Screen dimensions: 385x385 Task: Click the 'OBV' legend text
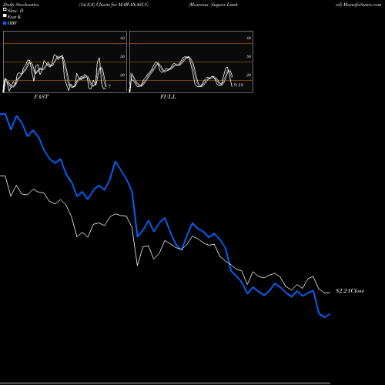(12, 23)
